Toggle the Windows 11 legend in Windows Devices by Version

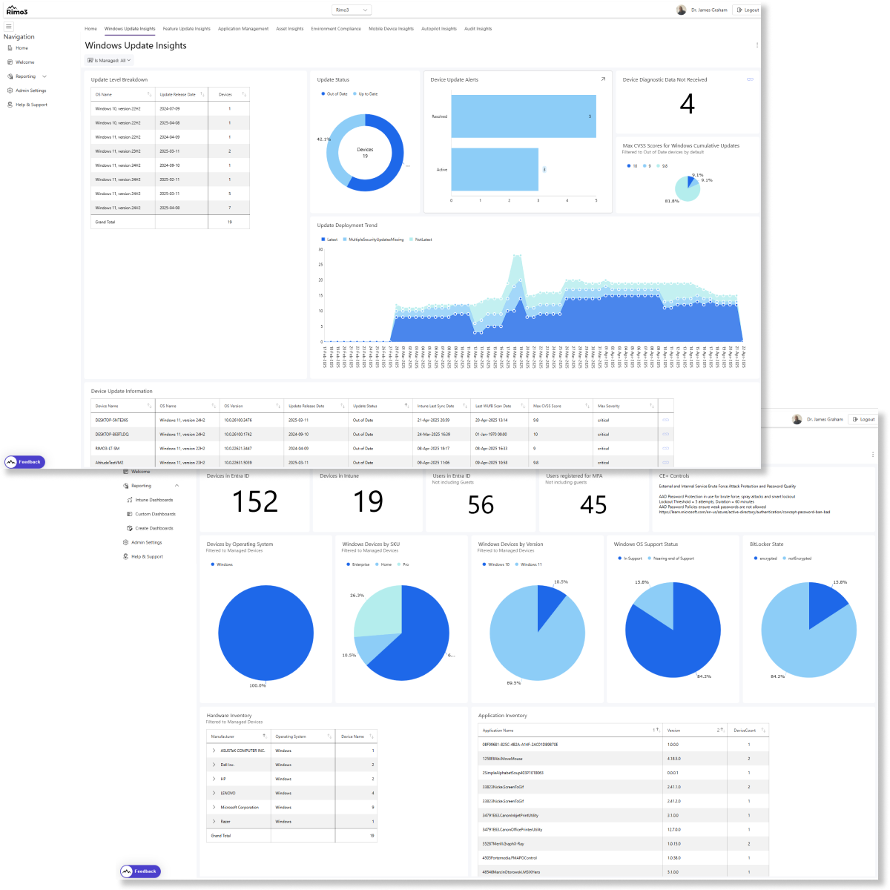coord(529,564)
